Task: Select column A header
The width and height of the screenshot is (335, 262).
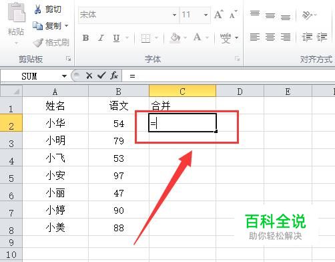Action: [x=55, y=91]
